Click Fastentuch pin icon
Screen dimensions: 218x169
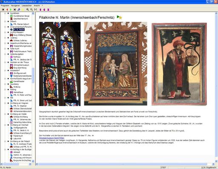pyautogui.click(x=11, y=136)
